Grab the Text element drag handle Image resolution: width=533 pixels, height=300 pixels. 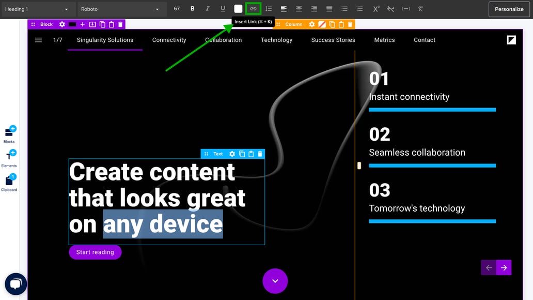click(206, 154)
